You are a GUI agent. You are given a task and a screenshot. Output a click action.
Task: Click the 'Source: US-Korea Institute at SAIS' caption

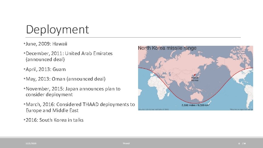point(153,109)
